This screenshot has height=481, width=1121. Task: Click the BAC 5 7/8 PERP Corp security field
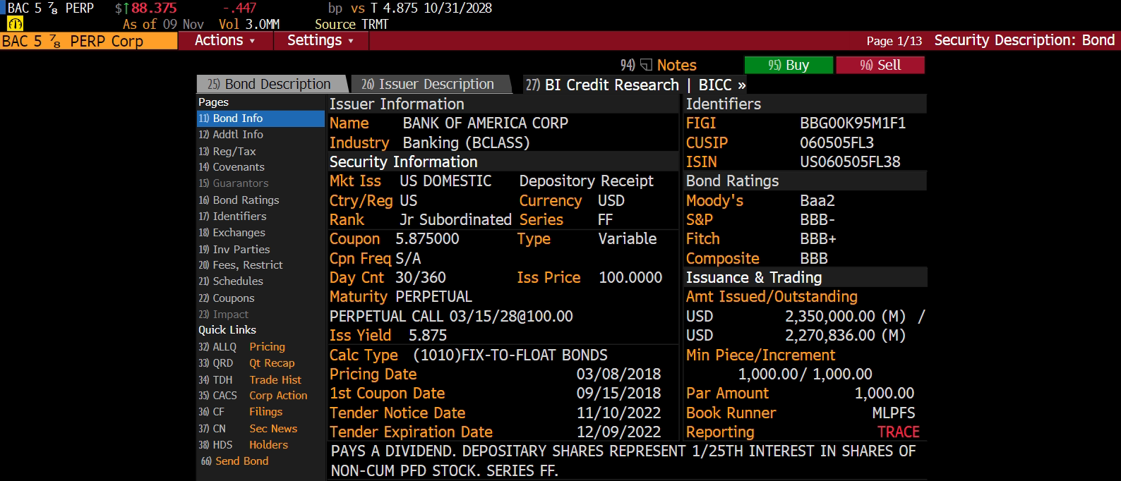(x=88, y=41)
